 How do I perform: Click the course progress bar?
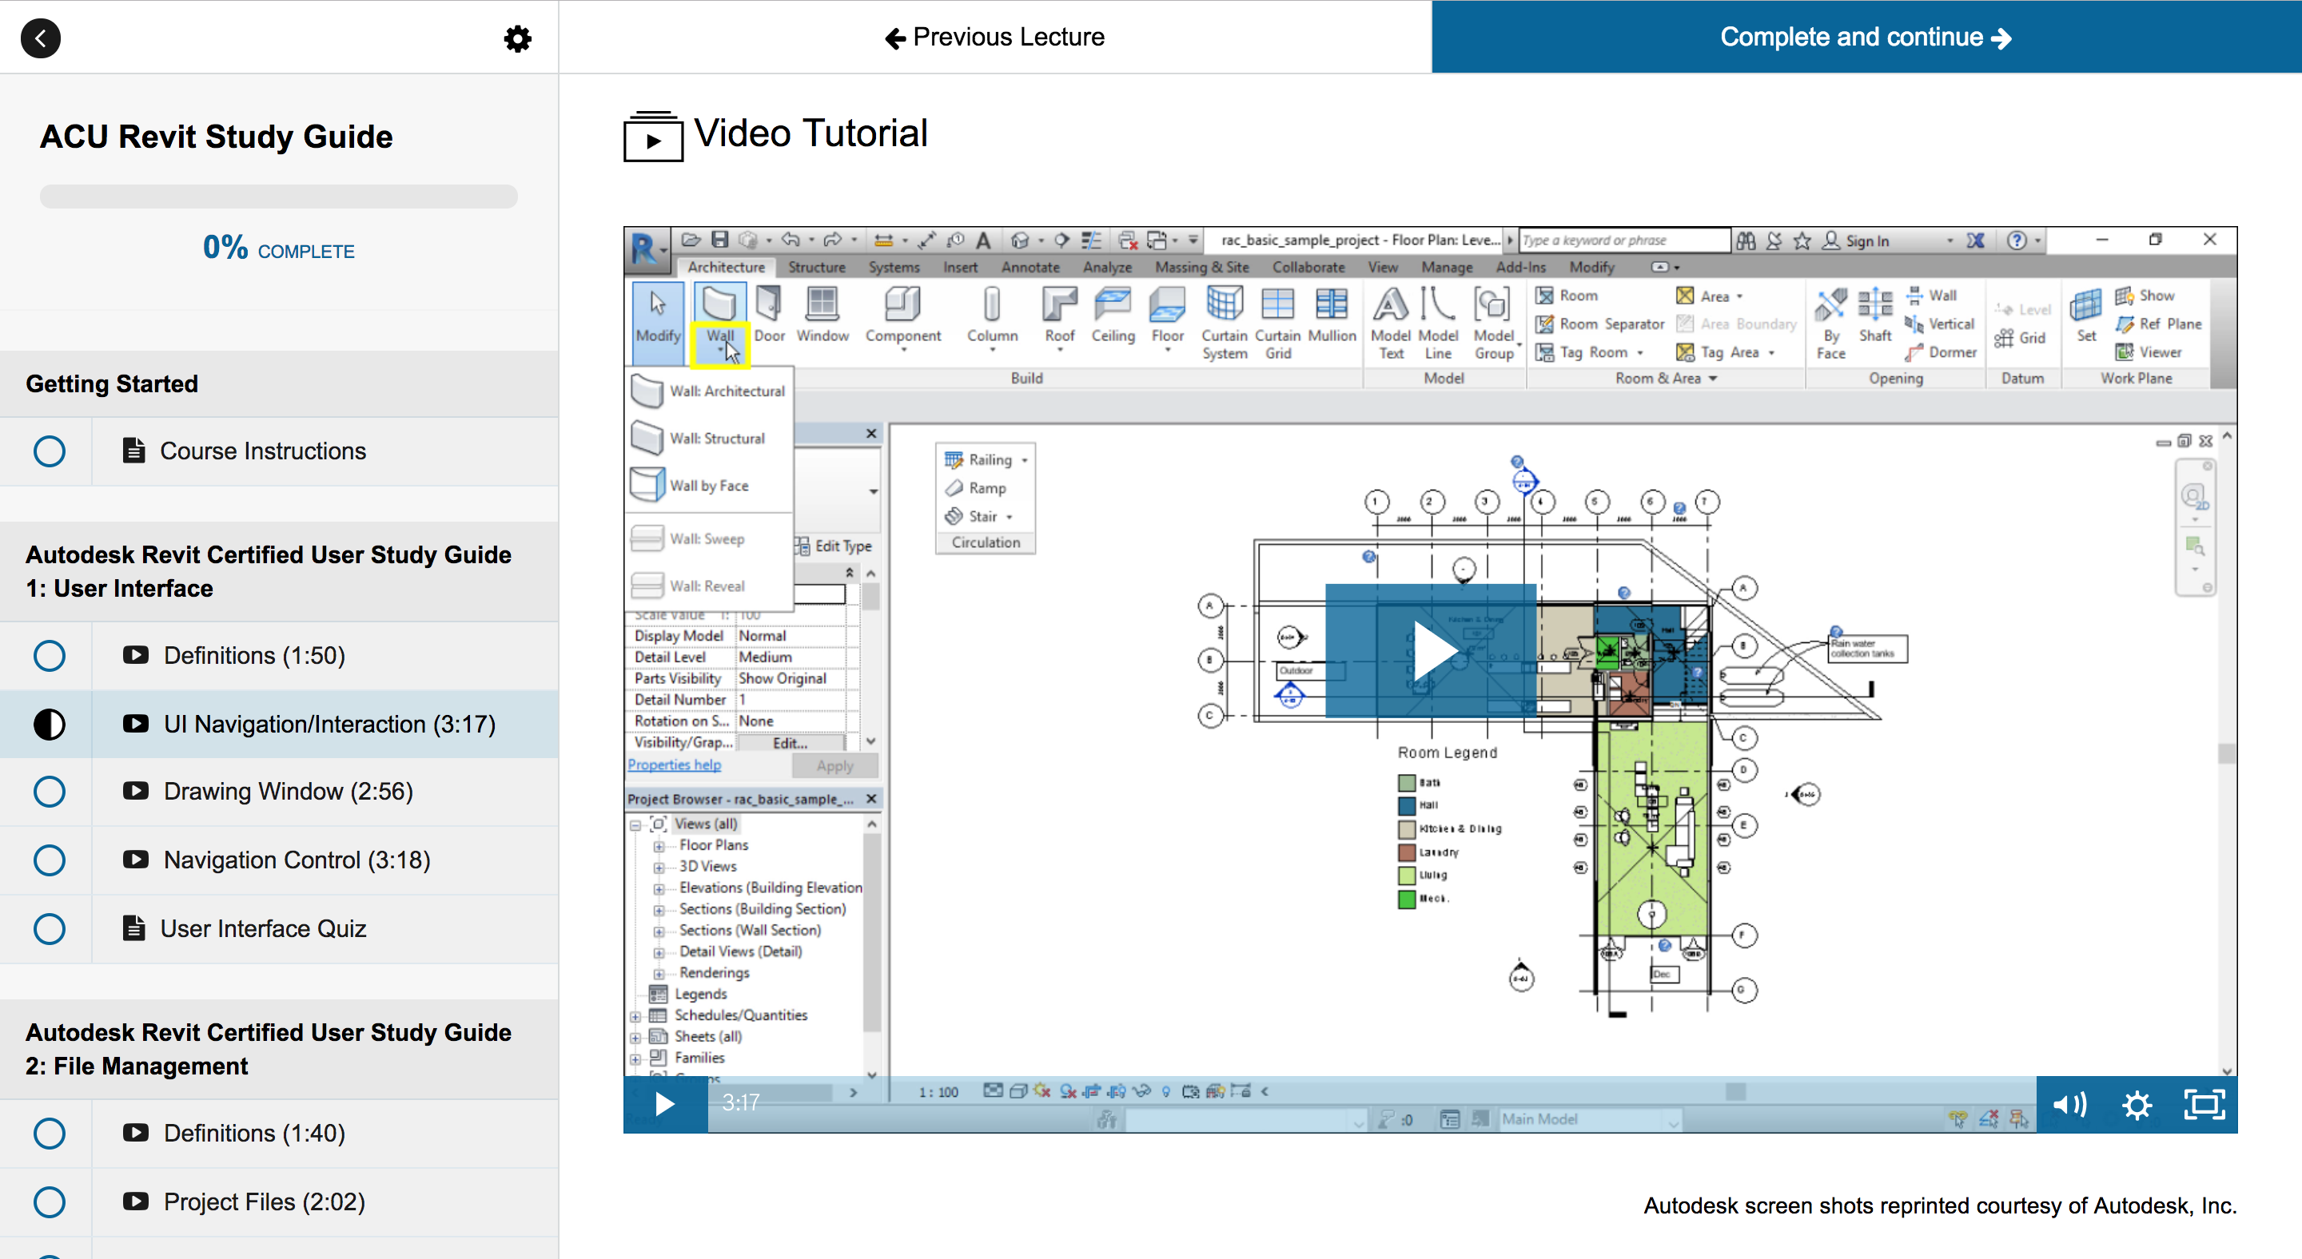[279, 197]
